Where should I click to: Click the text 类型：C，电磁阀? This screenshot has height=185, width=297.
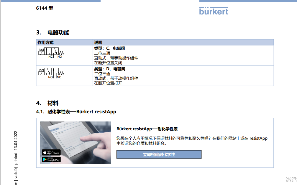(x=109, y=49)
